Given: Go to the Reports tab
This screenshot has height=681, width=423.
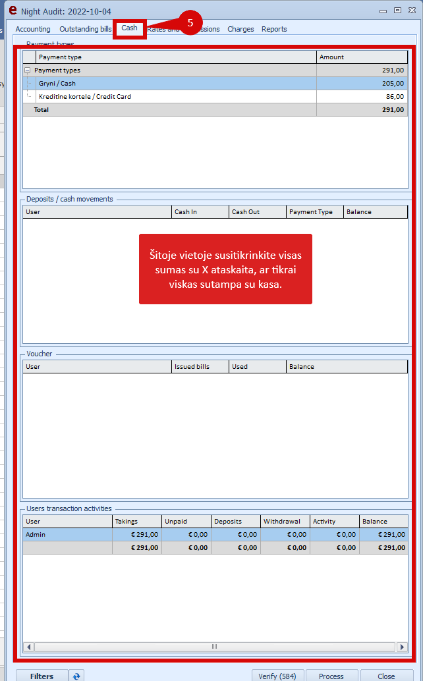Looking at the screenshot, I should [274, 29].
